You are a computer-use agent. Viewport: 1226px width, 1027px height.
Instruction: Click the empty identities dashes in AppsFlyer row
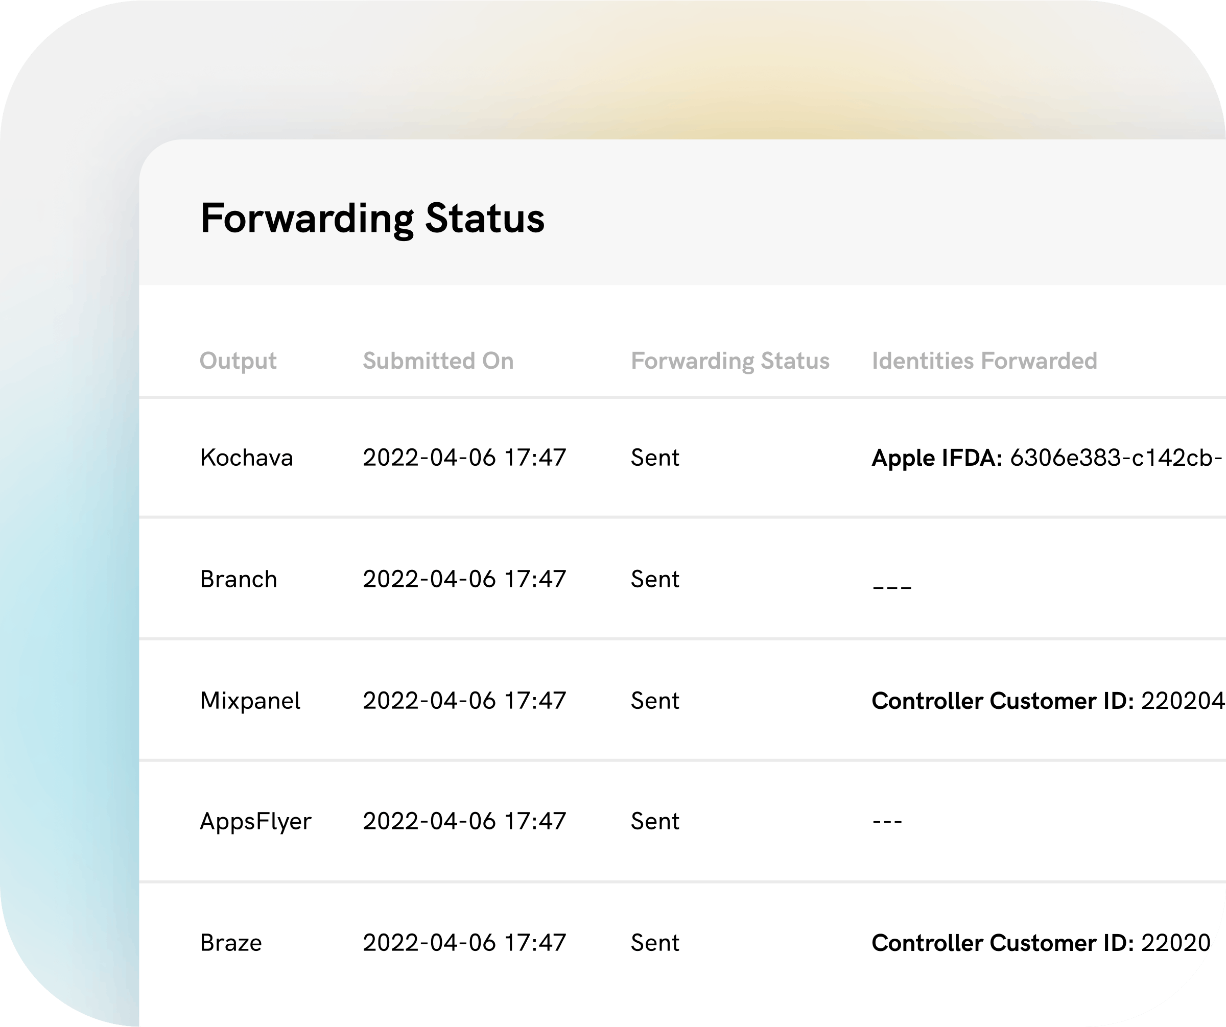tap(887, 822)
